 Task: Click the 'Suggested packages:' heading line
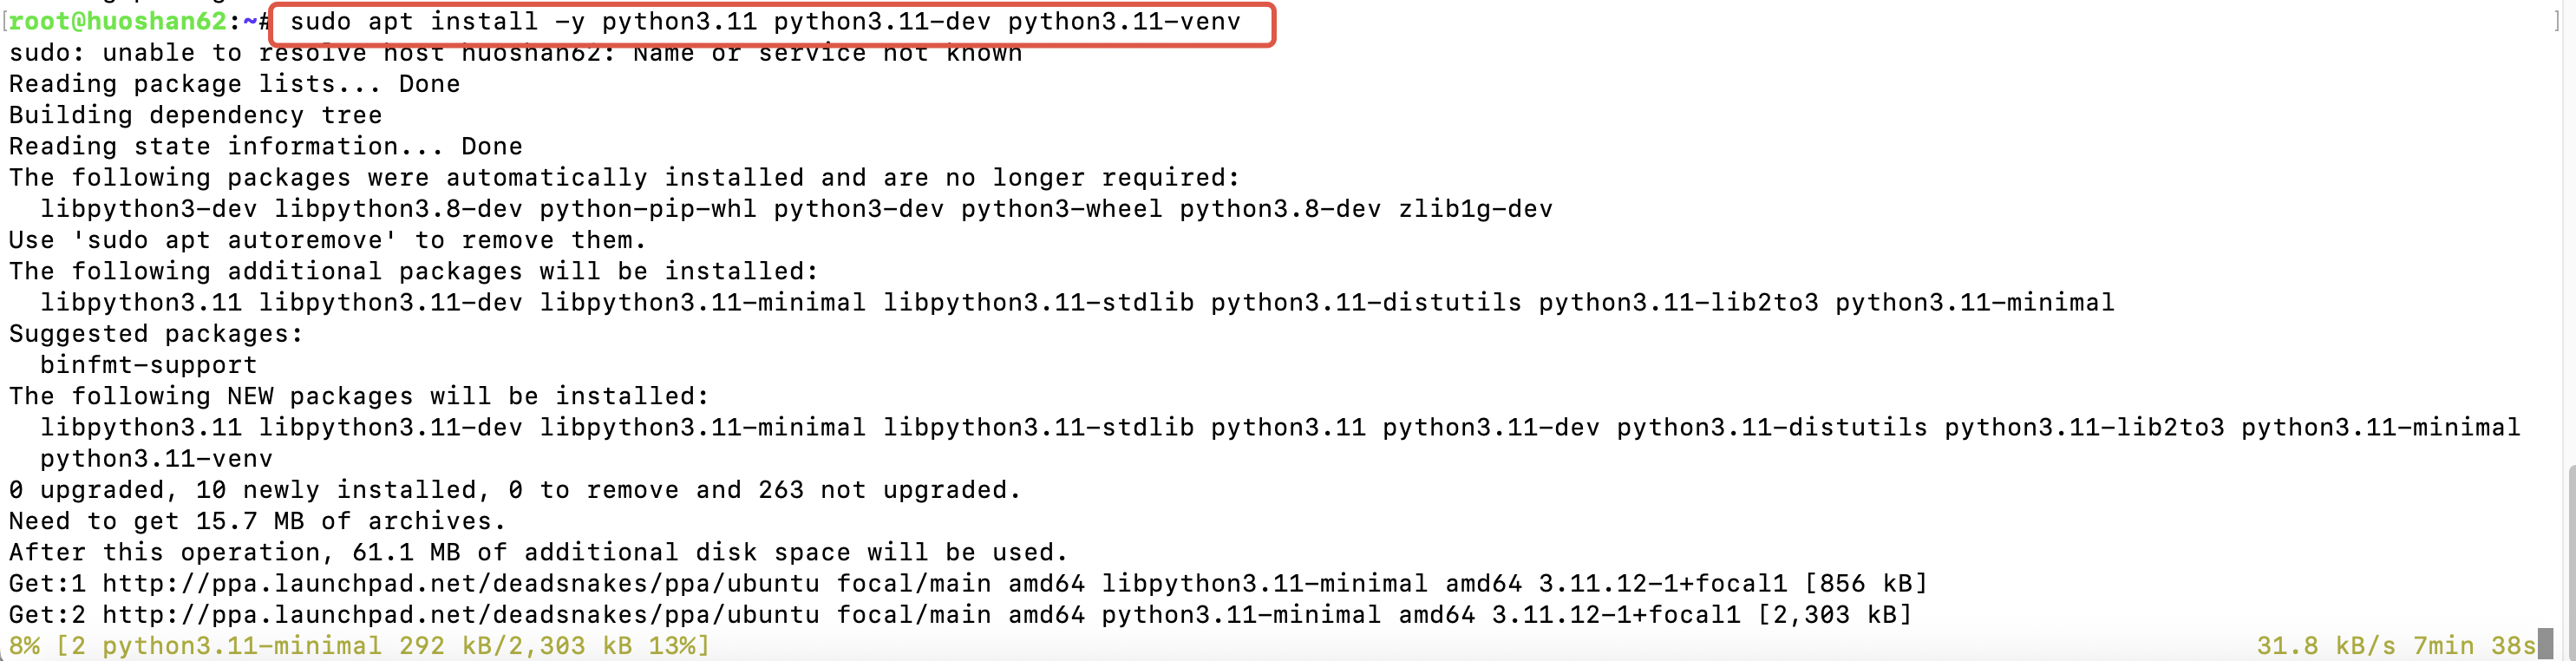point(155,334)
